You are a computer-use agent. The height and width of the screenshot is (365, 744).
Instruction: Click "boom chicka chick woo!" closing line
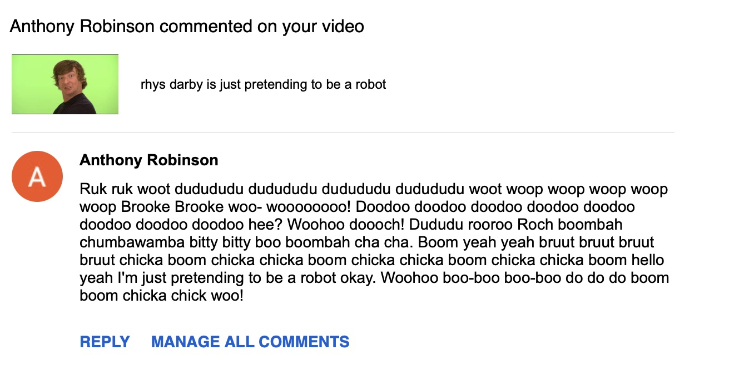161,296
